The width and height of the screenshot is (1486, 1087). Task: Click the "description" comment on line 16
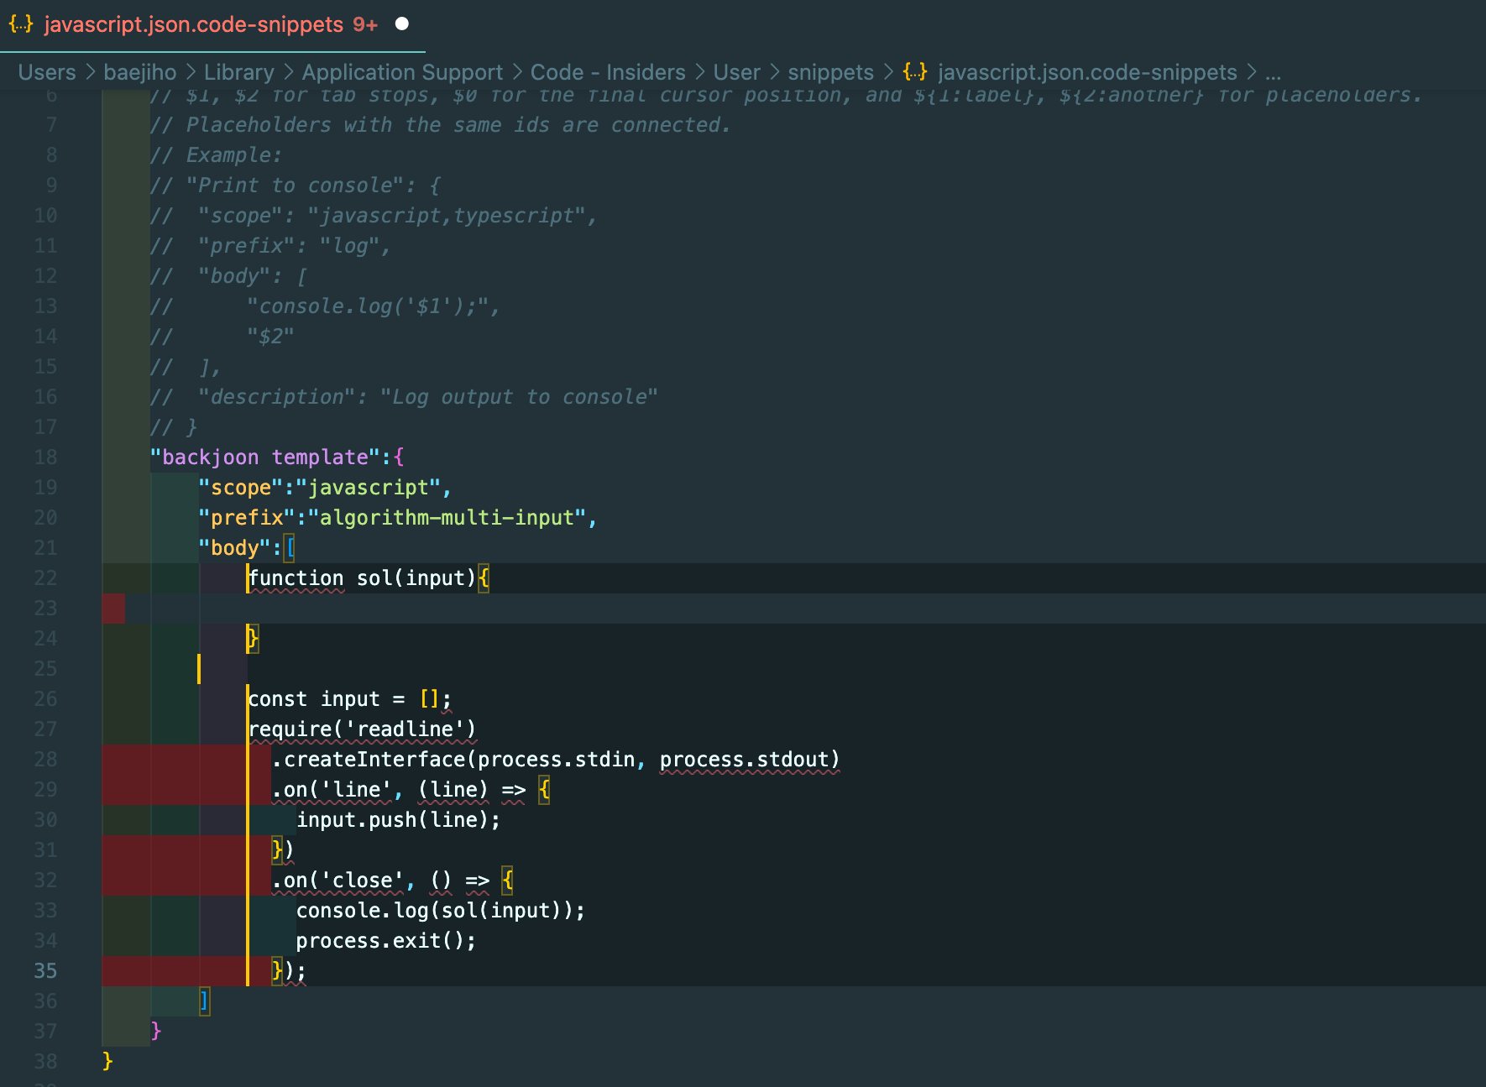point(404,397)
